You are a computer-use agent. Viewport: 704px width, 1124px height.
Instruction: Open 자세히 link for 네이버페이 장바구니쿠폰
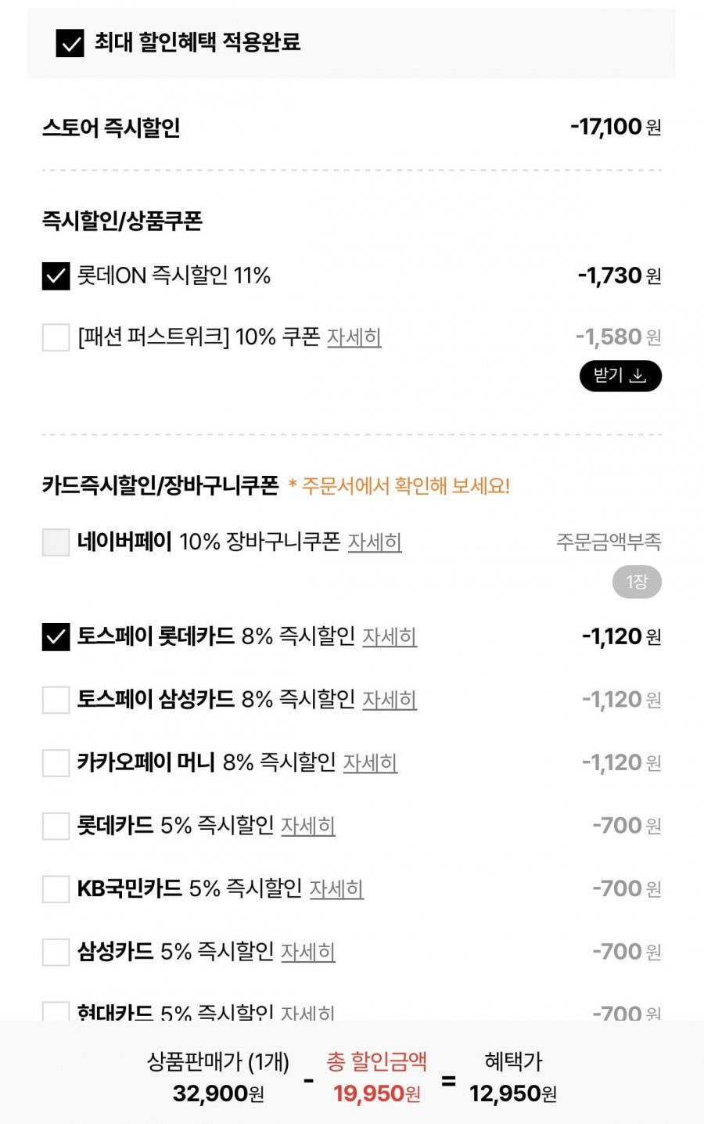tap(375, 542)
